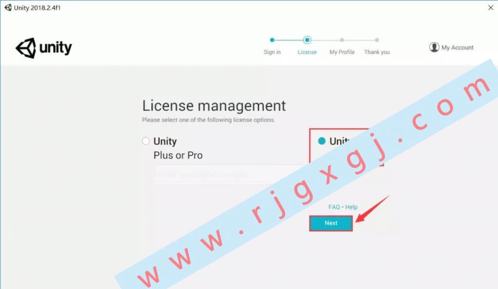Go to the License step
498x289 pixels.
click(307, 52)
